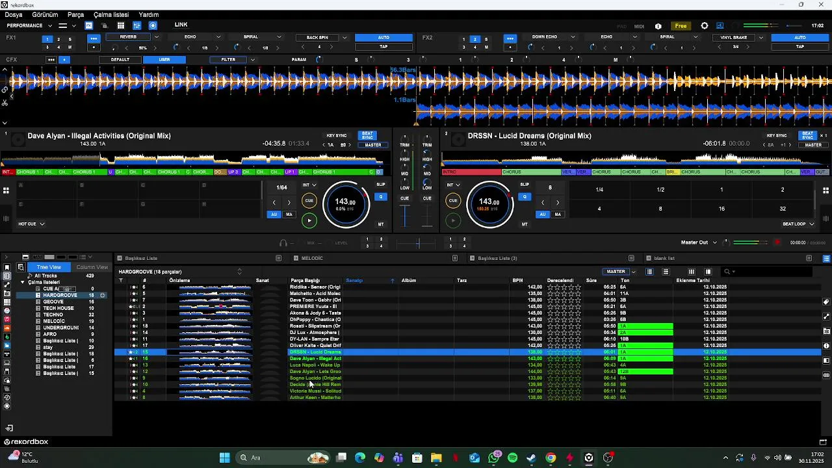
Task: Toggle deck 2 SLIP mode
Action: point(525,185)
